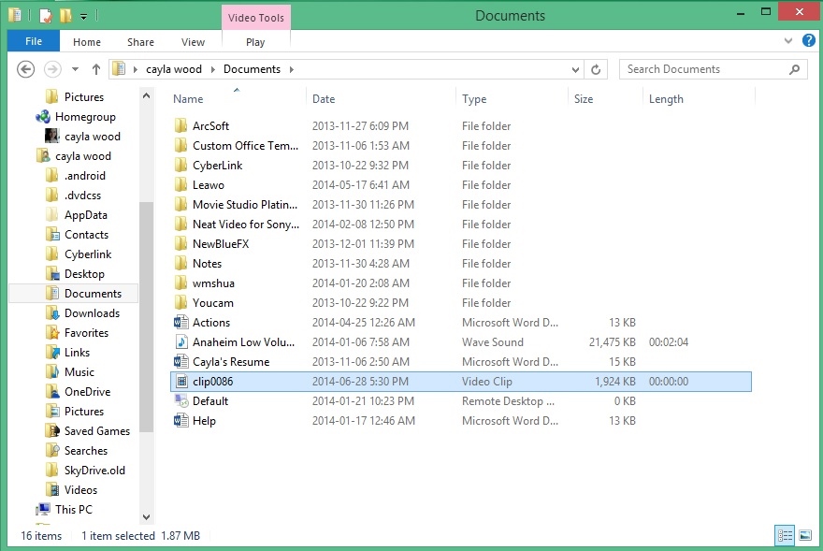Viewport: 823px width, 551px height.
Task: Open Downloads in the navigation pane
Action: [92, 313]
